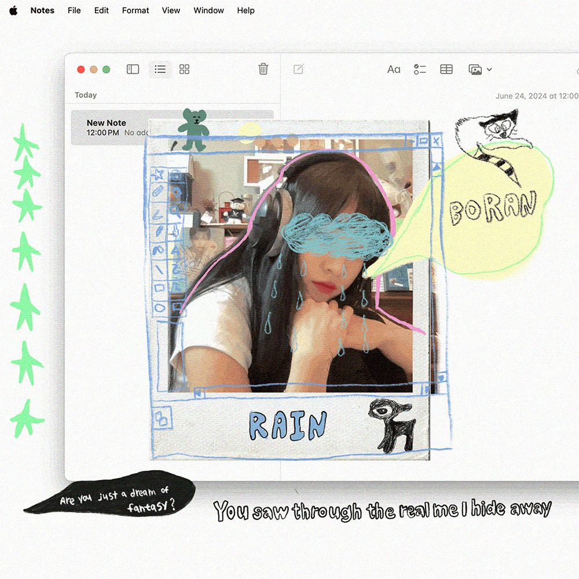The image size is (579, 579).
Task: Open the Edit menu
Action: click(101, 10)
